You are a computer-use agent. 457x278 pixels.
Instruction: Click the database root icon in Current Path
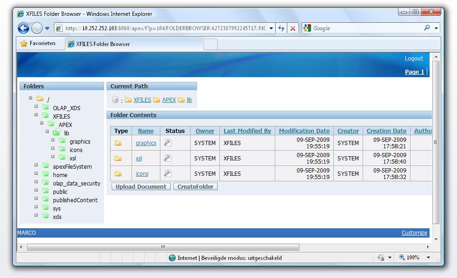click(x=115, y=99)
